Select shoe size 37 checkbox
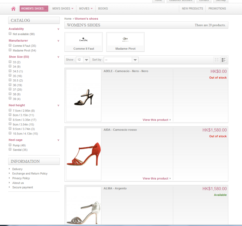Screen dimensions: 242x226 point(10,89)
